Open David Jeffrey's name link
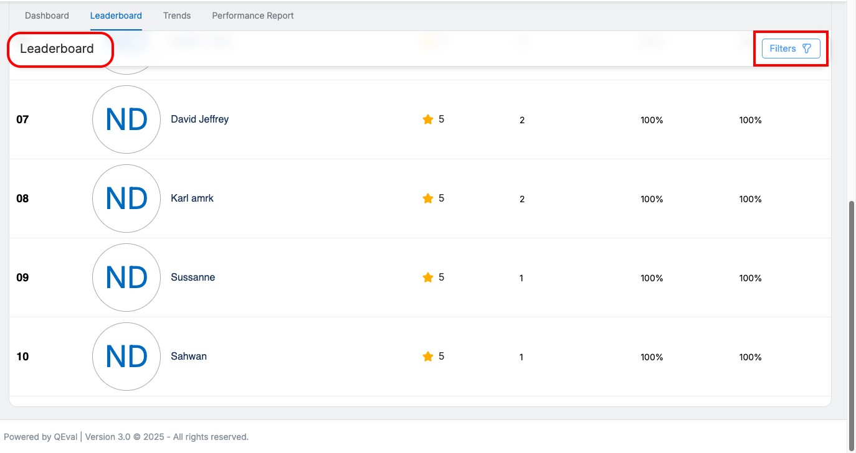Image resolution: width=856 pixels, height=453 pixels. (x=199, y=119)
